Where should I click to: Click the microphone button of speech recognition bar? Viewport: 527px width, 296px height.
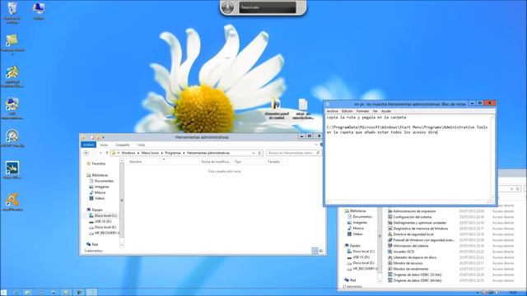(228, 7)
